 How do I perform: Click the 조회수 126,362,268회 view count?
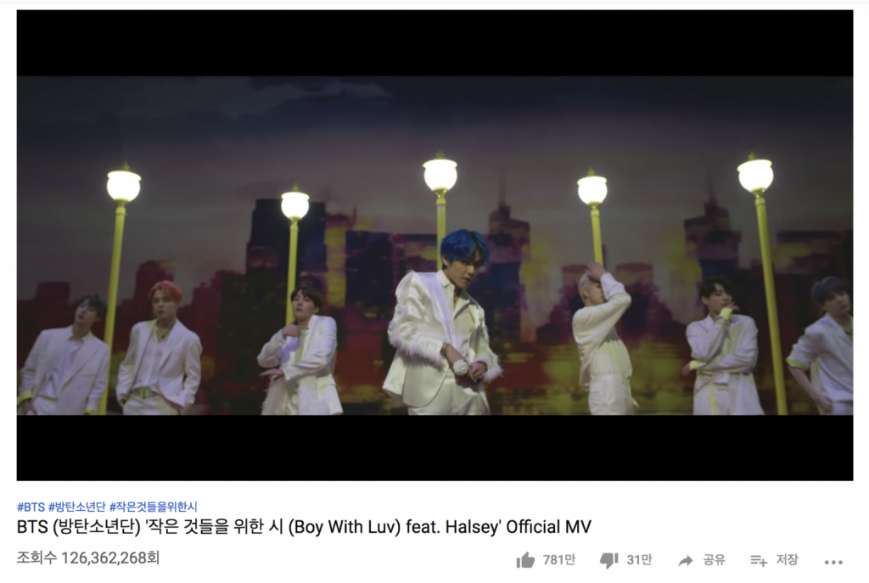[88, 558]
